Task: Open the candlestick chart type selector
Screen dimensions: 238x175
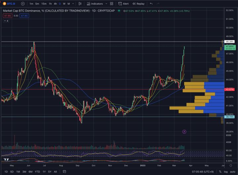Action: point(80,4)
